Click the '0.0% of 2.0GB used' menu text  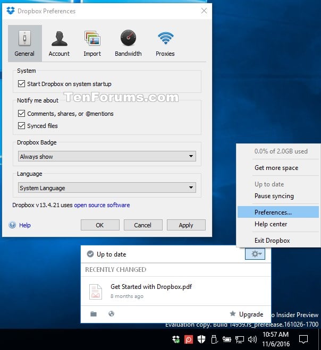(281, 151)
